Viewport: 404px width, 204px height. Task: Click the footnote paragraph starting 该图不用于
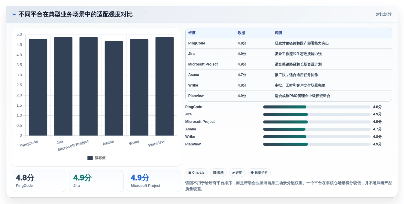coord(289,186)
